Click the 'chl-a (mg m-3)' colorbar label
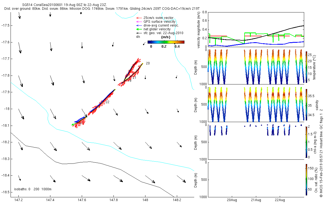Image resolution: width=325 pixels, height=203 pixels. 316,142
